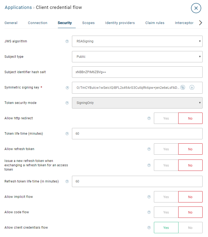Screen dimensions: 208x237
Task: Go back to Applications breadcrumb link
Action: click(18, 7)
